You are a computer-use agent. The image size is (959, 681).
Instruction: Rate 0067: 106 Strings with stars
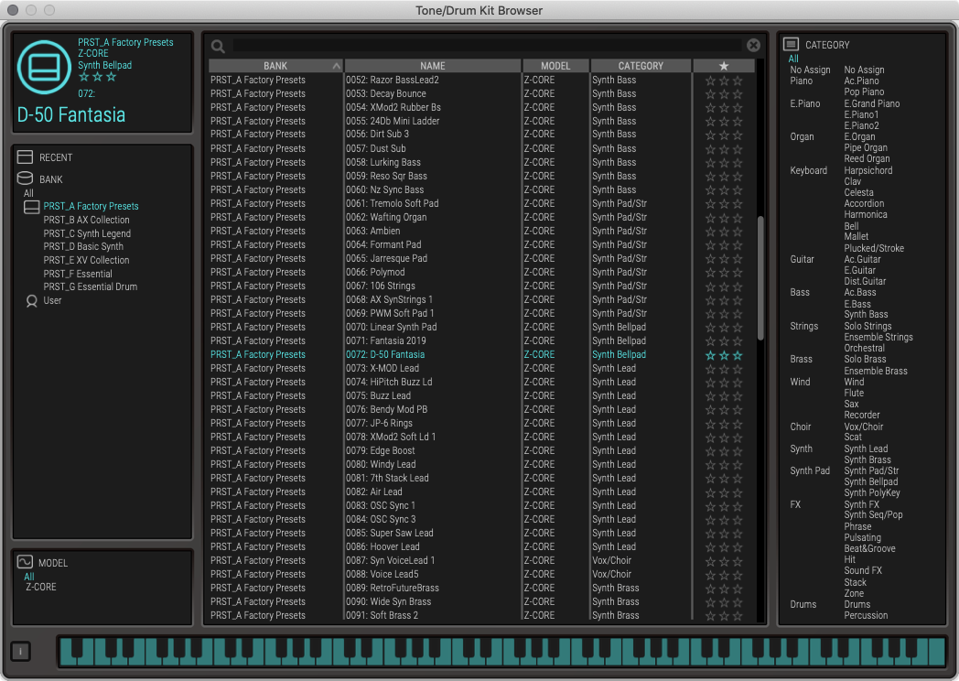[x=724, y=286]
